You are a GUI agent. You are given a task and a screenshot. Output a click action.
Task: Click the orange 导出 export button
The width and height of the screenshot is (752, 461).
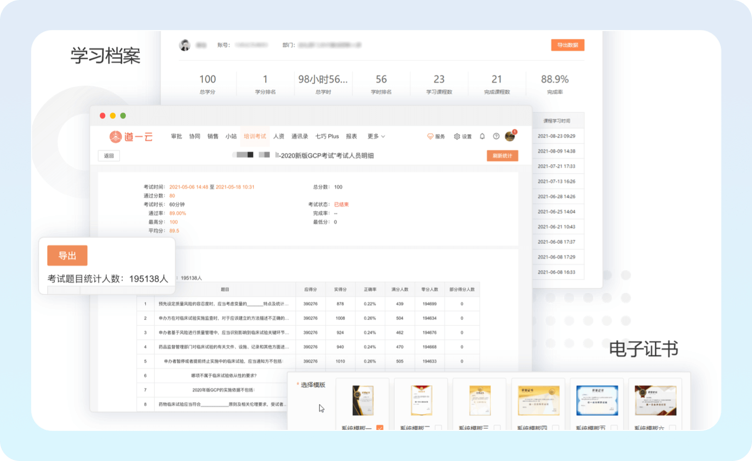click(x=67, y=256)
